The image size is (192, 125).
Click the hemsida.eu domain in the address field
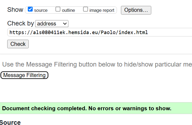(x=81, y=32)
